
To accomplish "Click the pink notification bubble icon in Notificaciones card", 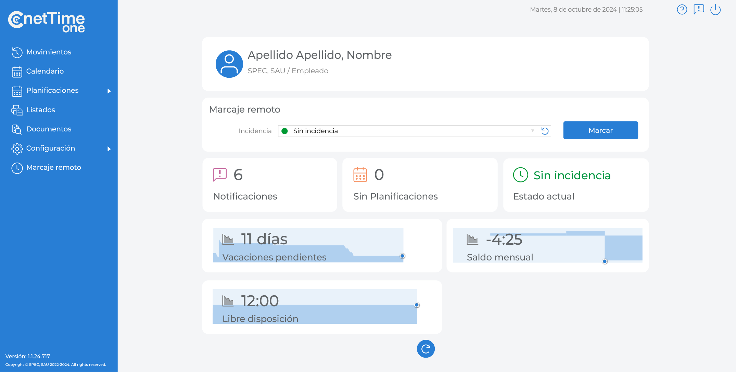I will pyautogui.click(x=220, y=175).
